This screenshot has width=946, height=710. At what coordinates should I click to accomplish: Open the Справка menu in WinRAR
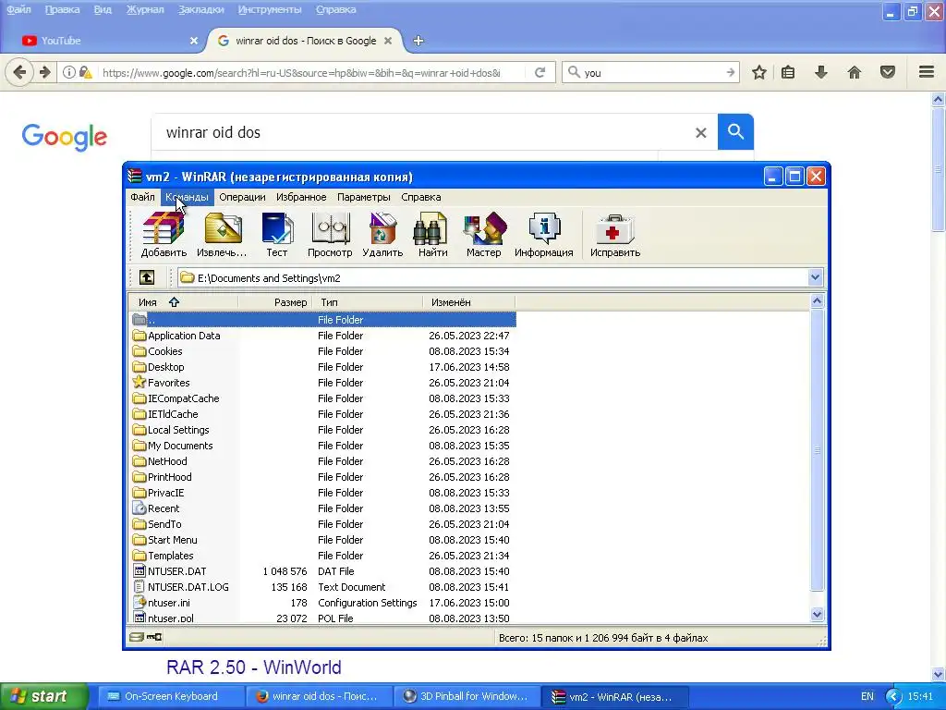click(x=421, y=197)
